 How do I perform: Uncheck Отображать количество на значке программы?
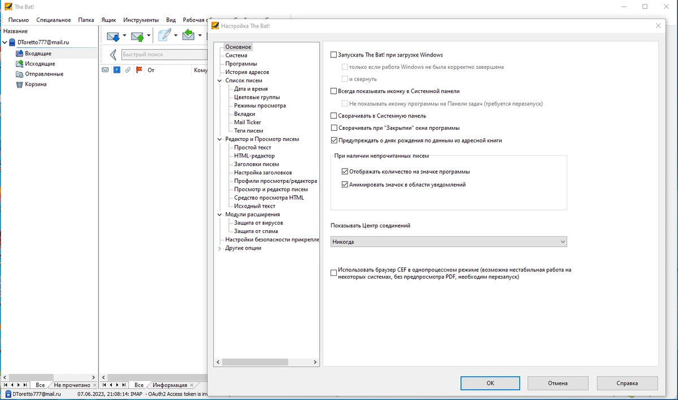(345, 172)
